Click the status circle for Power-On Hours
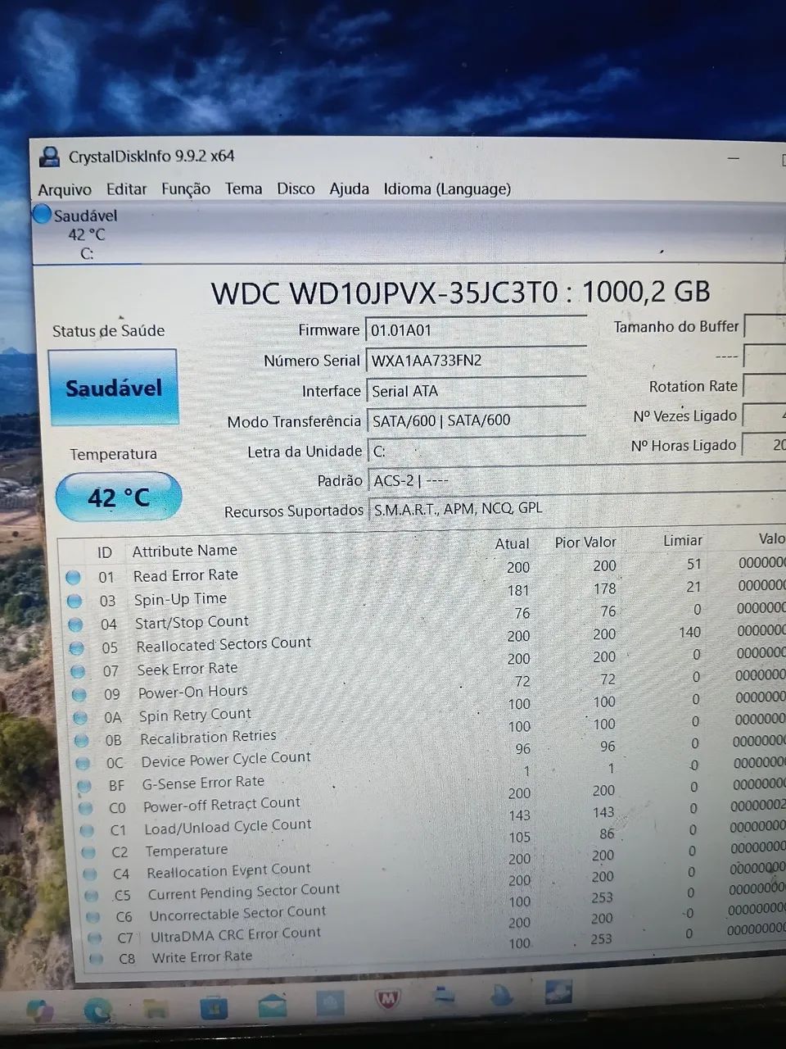The width and height of the screenshot is (786, 1049). 79,694
